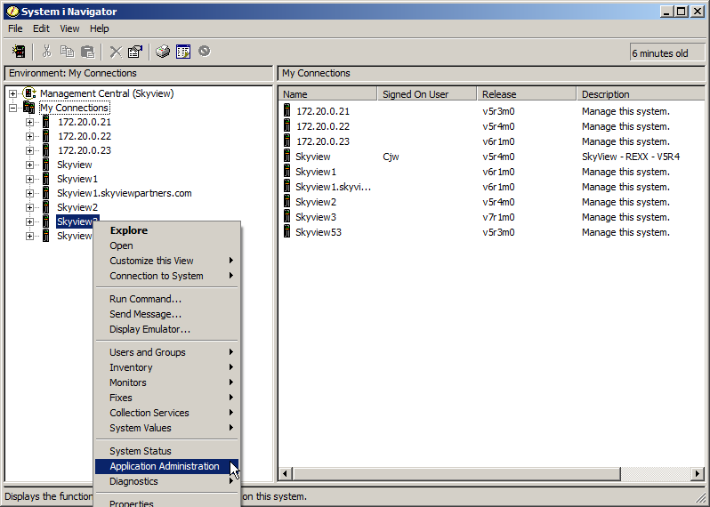Click the Management Central tree icon
This screenshot has height=507, width=710.
[x=29, y=93]
